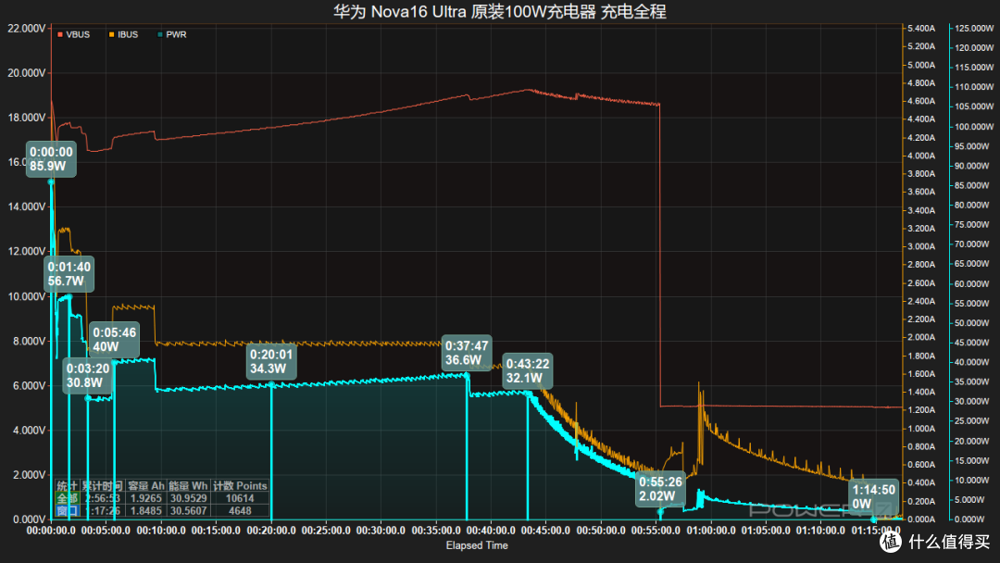
Task: Select the 1:14:50 0W marker label
Action: pyautogui.click(x=874, y=496)
